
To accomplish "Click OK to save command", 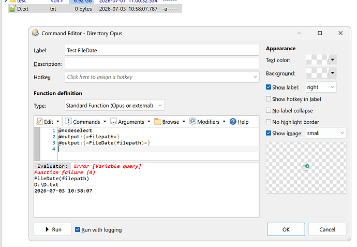I will 286,229.
